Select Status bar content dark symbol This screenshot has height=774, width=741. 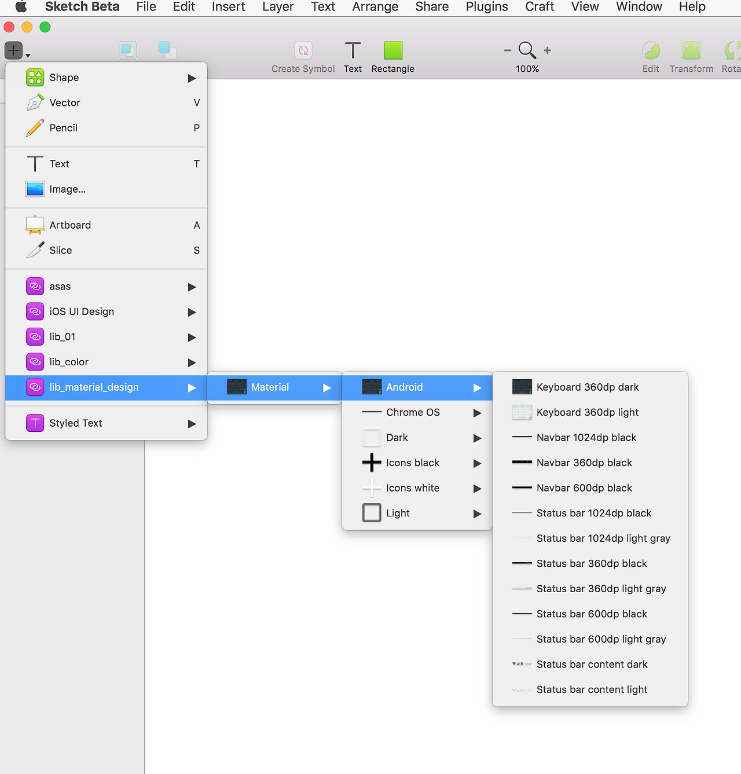tap(590, 665)
